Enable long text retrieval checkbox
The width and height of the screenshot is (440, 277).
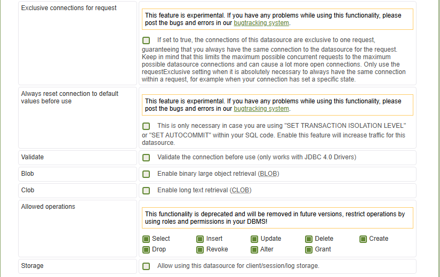pos(146,191)
